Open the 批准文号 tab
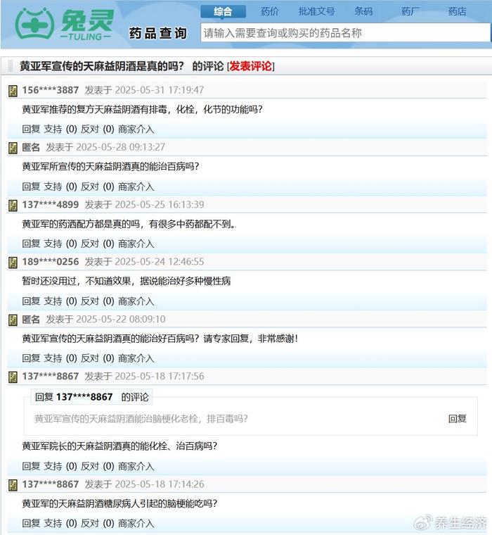Screen dimensions: 492x535 (316, 11)
